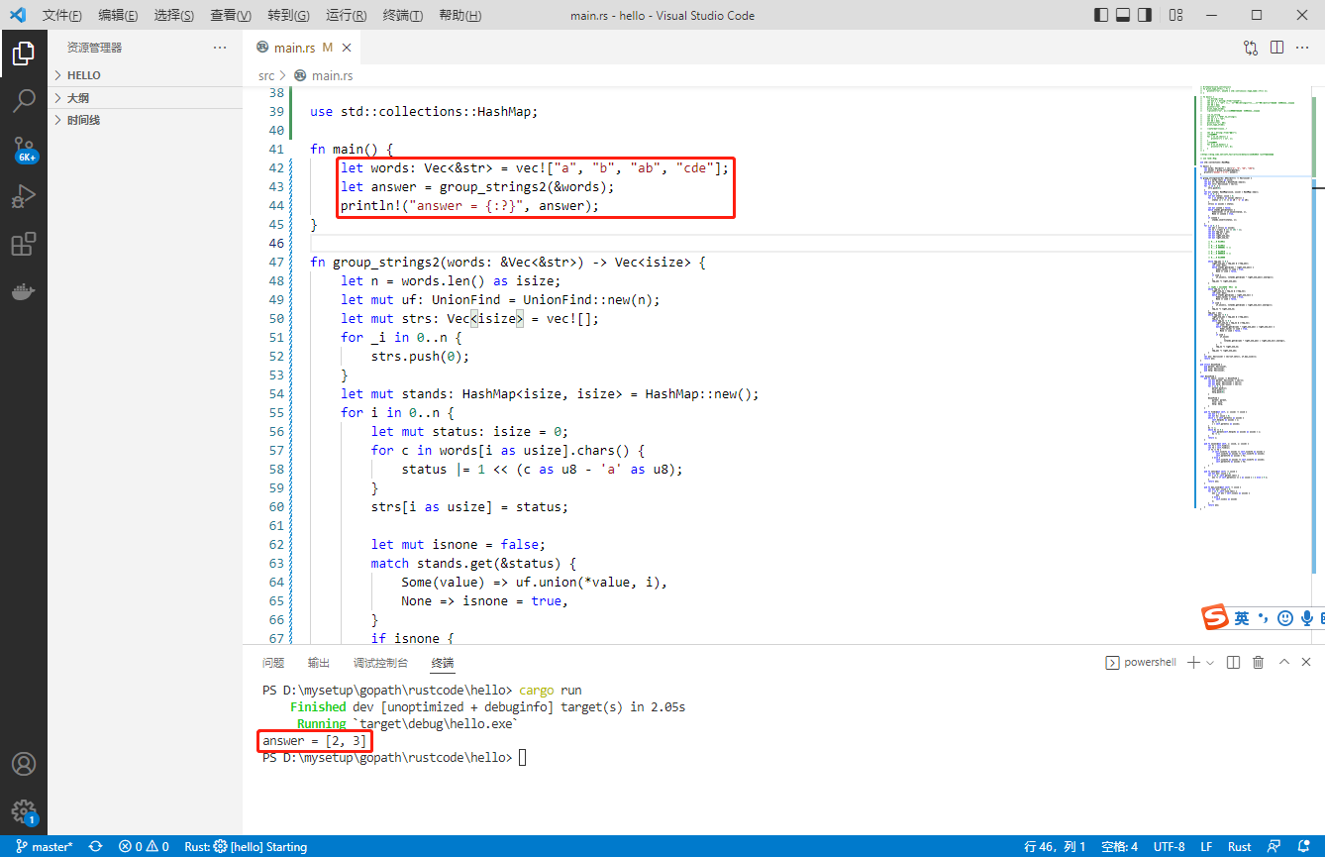Screen dimensions: 1325x857
Task: Open the 文件(F) menu
Action: pyautogui.click(x=62, y=15)
